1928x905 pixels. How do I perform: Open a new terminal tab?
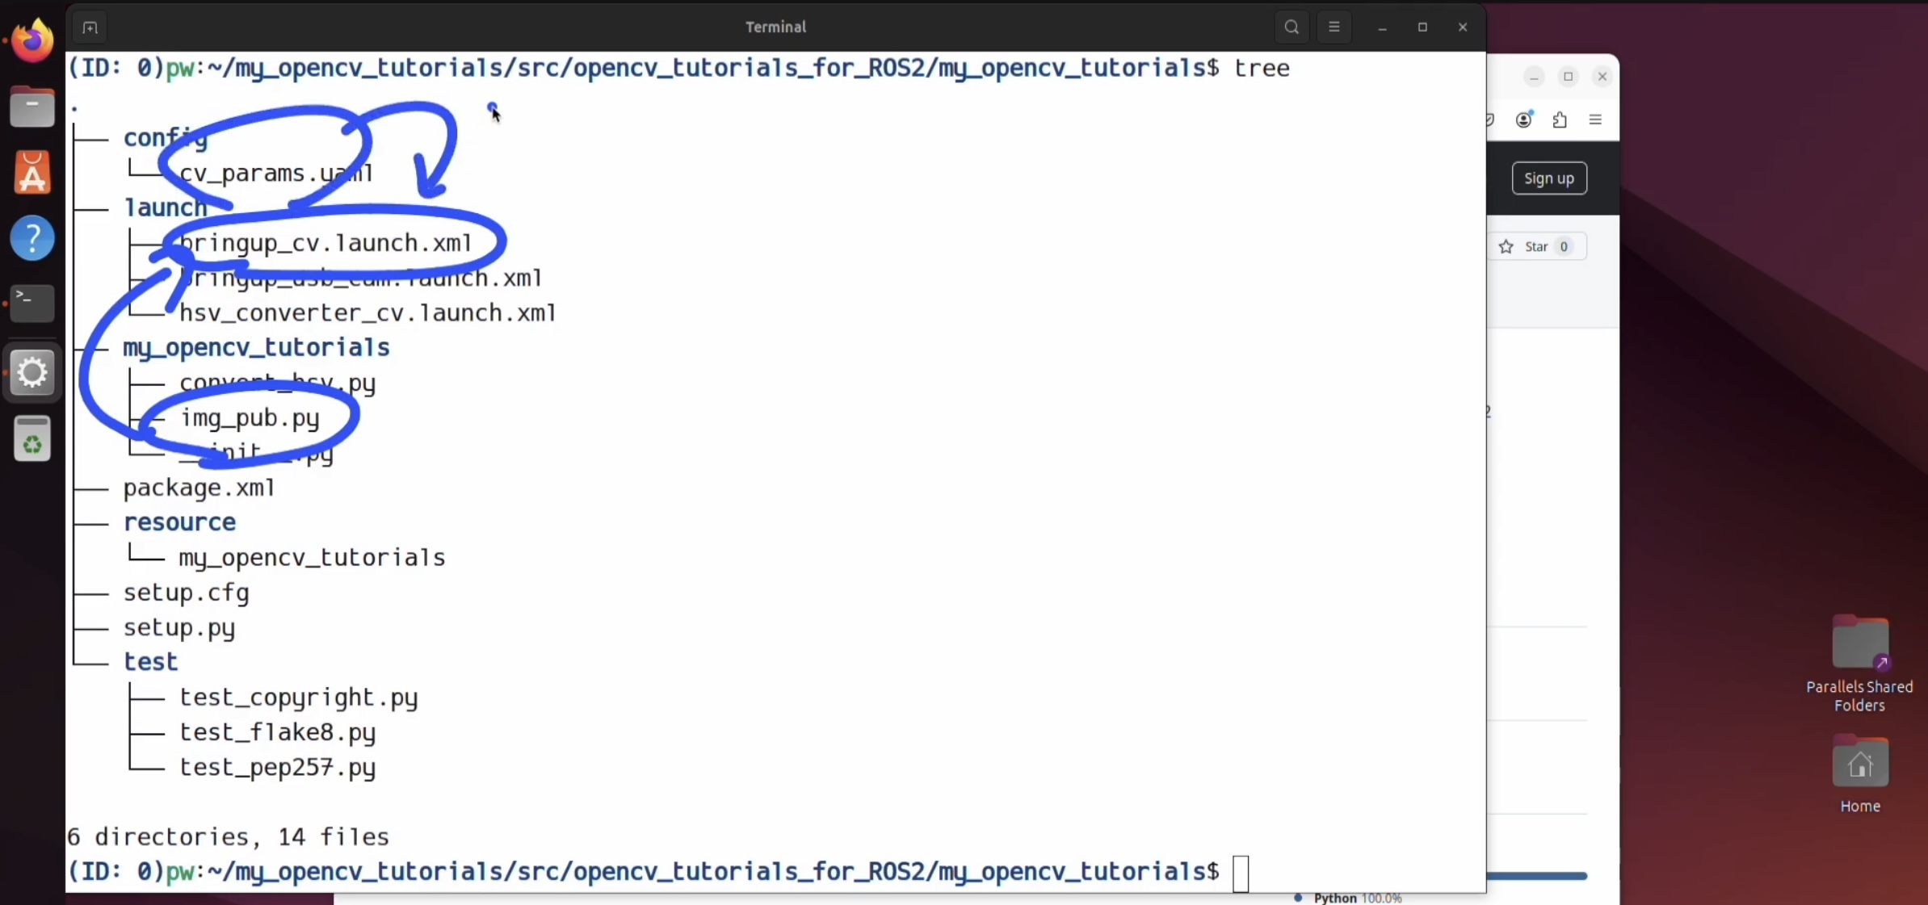click(90, 27)
